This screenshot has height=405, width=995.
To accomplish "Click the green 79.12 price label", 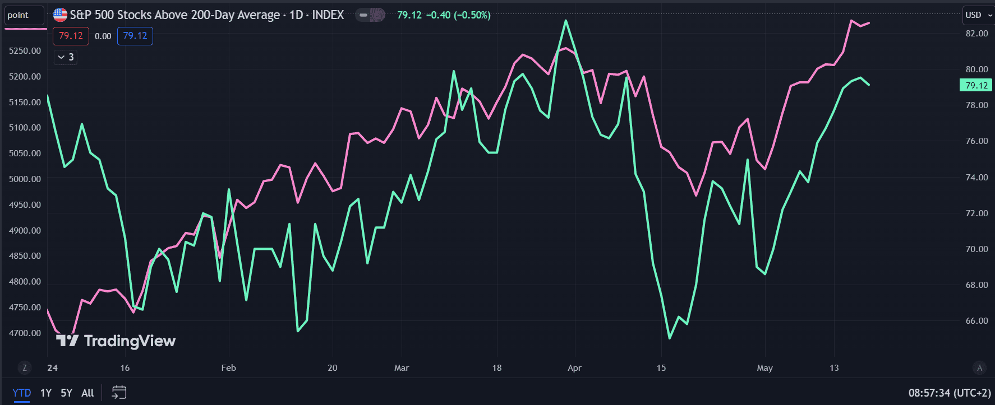I will [x=976, y=85].
